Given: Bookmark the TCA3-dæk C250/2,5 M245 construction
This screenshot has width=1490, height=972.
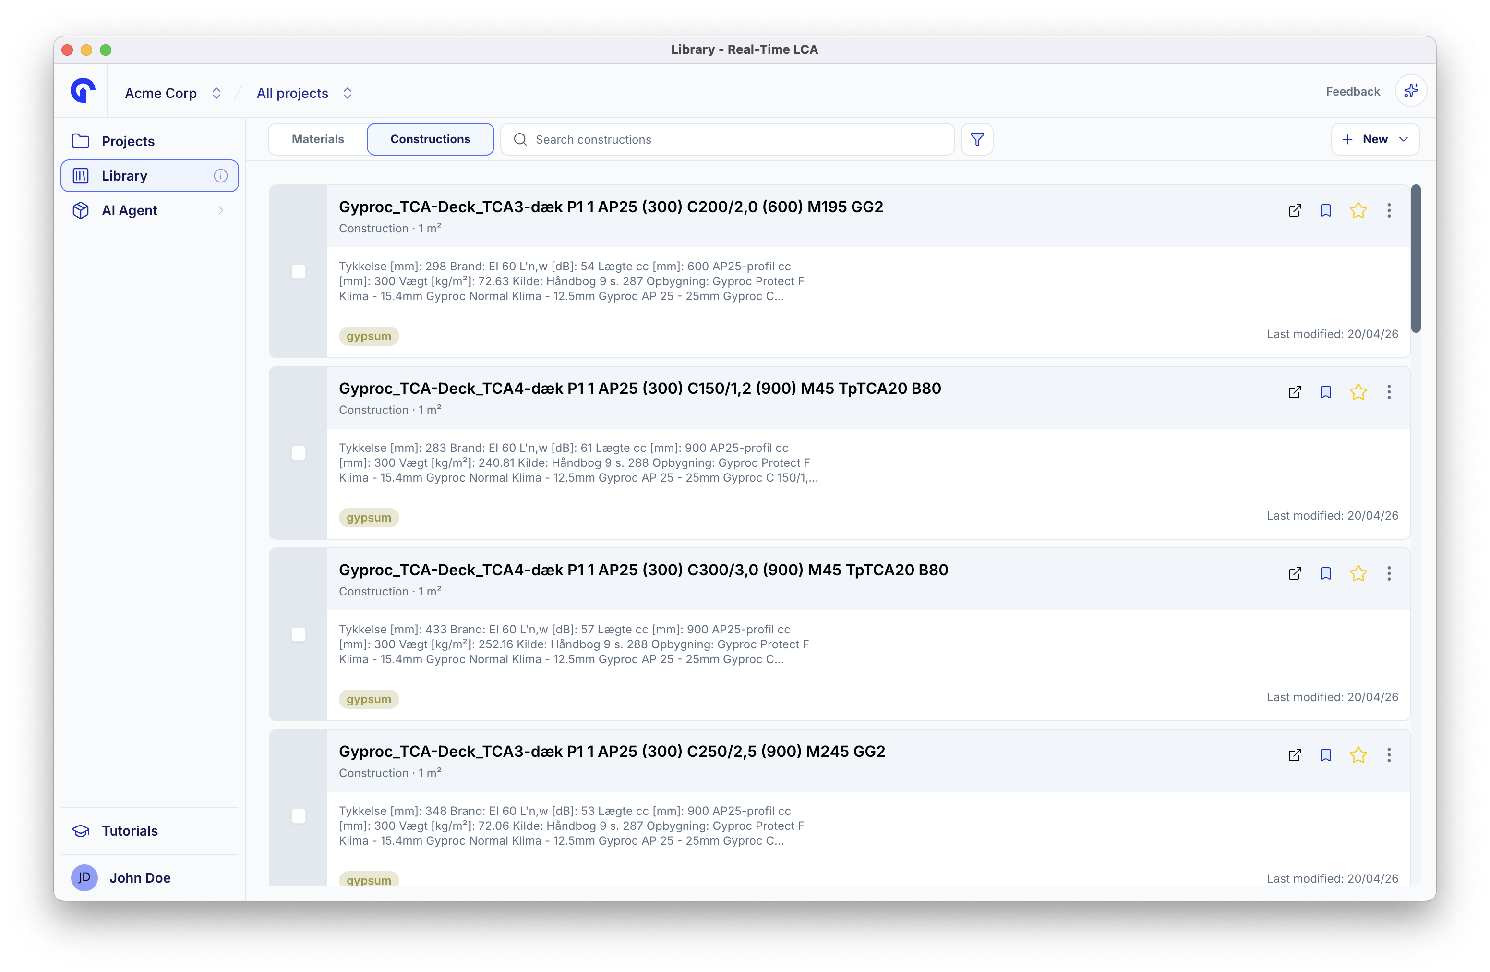Looking at the screenshot, I should point(1325,755).
